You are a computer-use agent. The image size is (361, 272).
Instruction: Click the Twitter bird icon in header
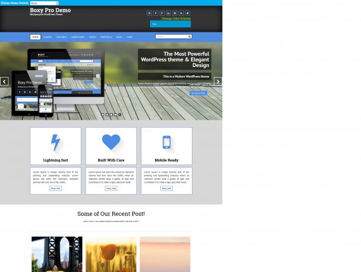187,13
